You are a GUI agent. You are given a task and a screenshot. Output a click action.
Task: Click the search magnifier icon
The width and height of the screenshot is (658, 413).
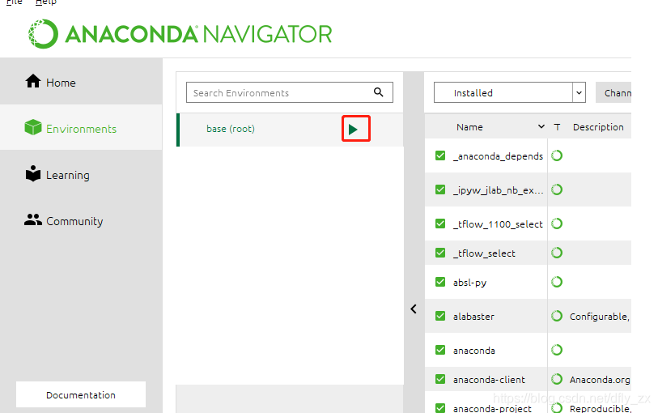click(379, 92)
